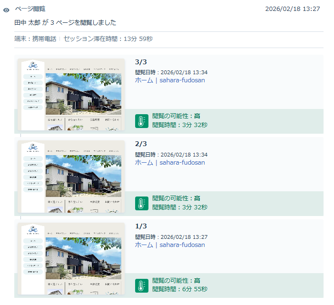This screenshot has height=305, width=334.
Task: Open the page thumbnail for entry 3/3
Action: coord(71,94)
